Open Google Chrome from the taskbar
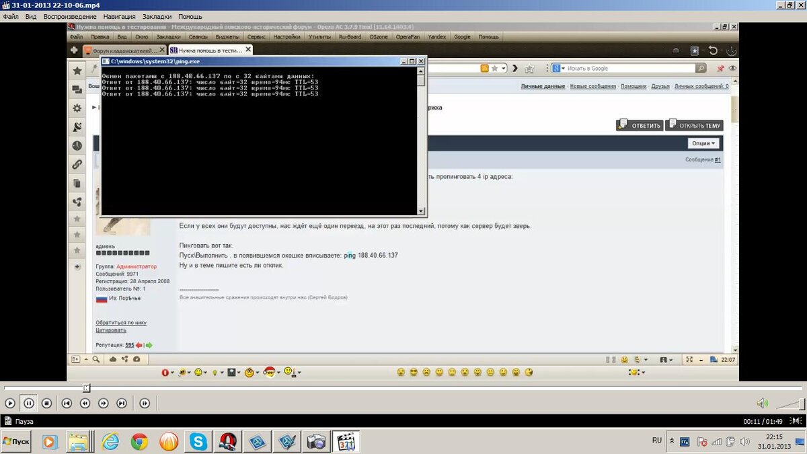This screenshot has width=807, height=454. (139, 441)
